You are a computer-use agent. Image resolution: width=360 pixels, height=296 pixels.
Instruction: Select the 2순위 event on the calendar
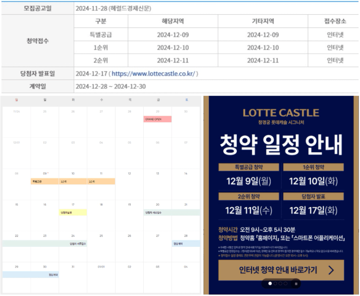pyautogui.click(x=101, y=182)
